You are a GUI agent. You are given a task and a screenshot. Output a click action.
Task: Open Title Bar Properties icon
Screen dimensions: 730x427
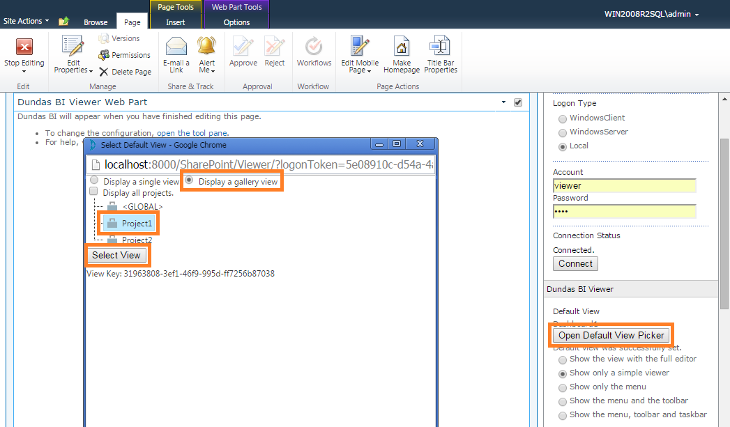(x=440, y=46)
